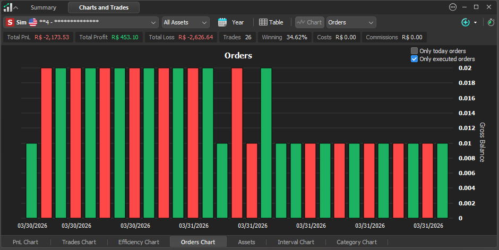Click the green plus add icon
The height and width of the screenshot is (250, 499).
466,22
